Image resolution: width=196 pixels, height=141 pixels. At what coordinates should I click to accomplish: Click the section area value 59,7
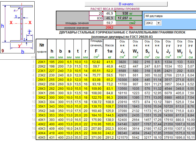109,23
